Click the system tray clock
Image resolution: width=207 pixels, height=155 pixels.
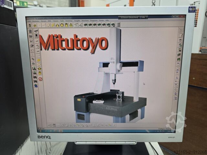pyautogui.click(x=170, y=131)
